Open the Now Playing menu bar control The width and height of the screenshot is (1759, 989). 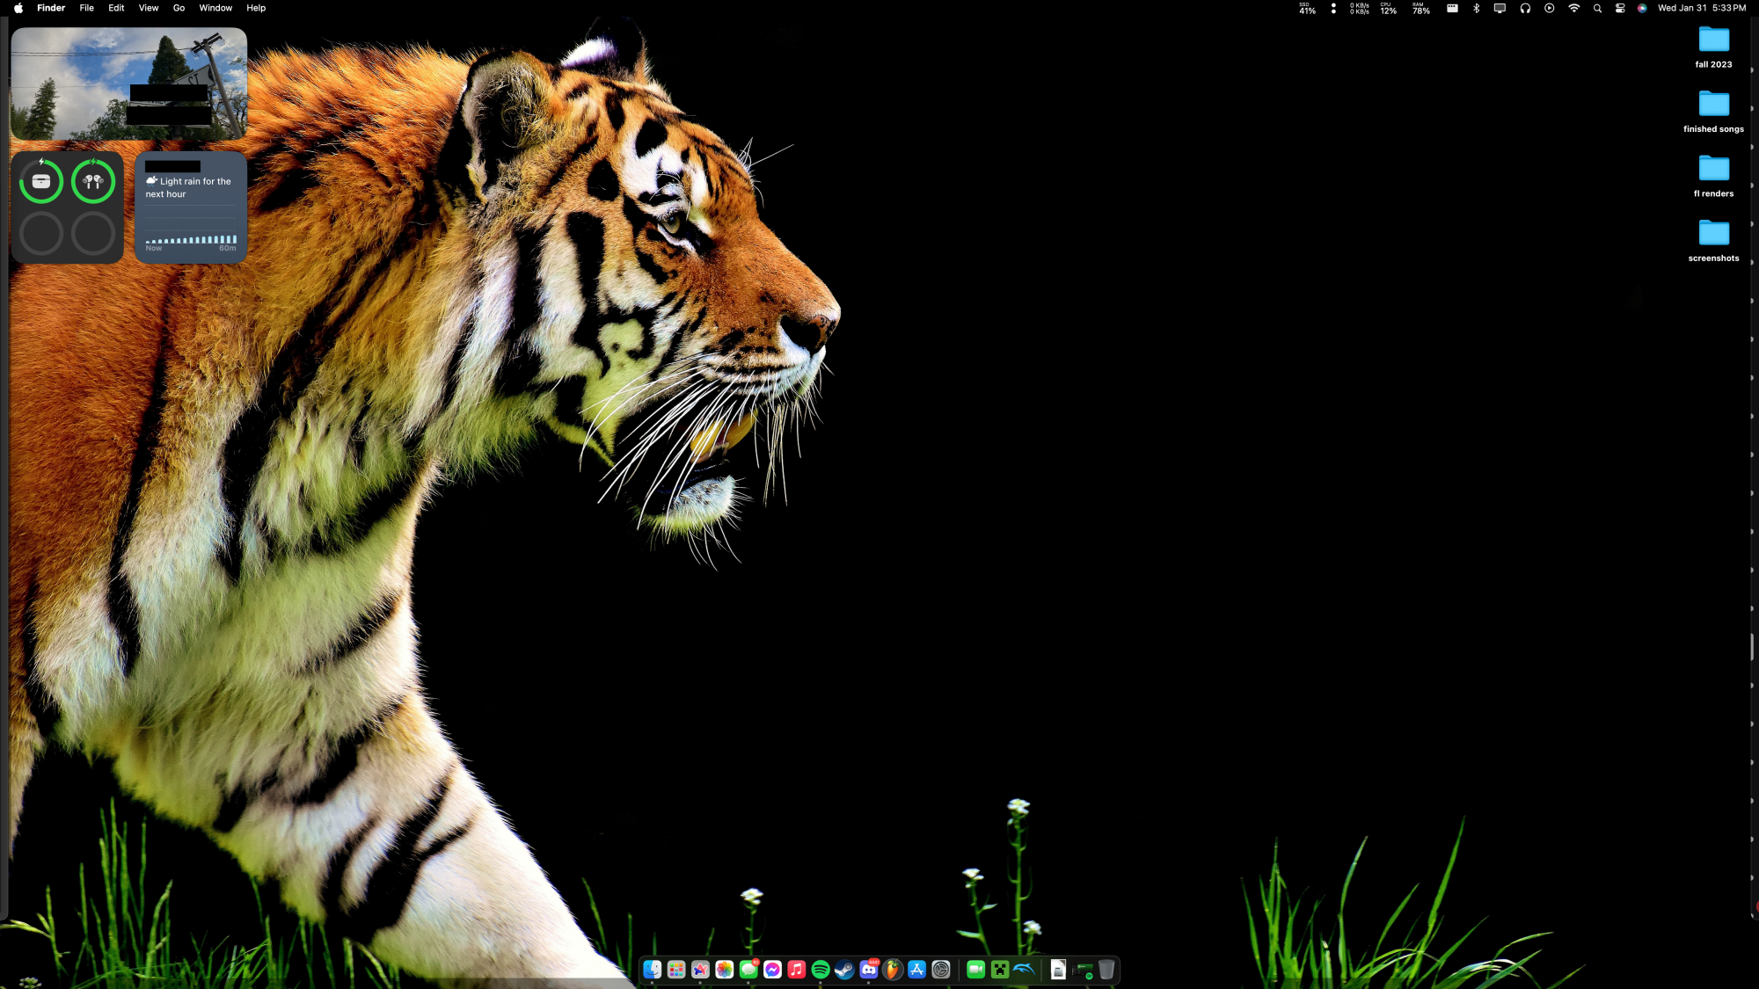[x=1548, y=8]
